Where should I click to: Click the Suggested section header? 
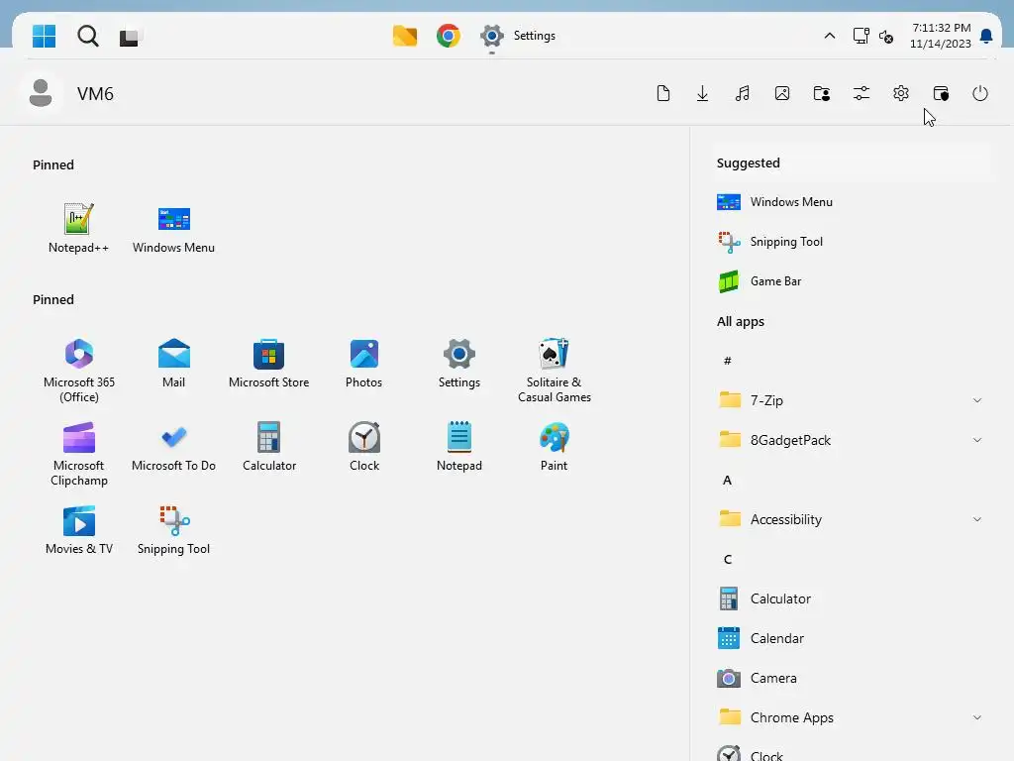tap(749, 163)
